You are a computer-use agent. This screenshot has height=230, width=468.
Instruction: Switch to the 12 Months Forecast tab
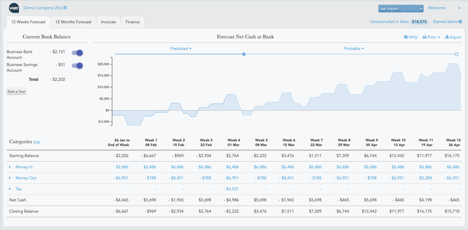pos(73,22)
